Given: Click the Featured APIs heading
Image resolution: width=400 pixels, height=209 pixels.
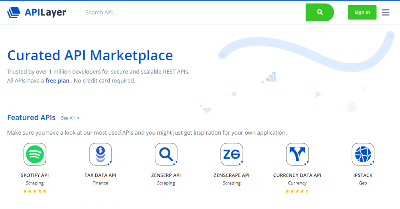Looking at the screenshot, I should tap(31, 118).
